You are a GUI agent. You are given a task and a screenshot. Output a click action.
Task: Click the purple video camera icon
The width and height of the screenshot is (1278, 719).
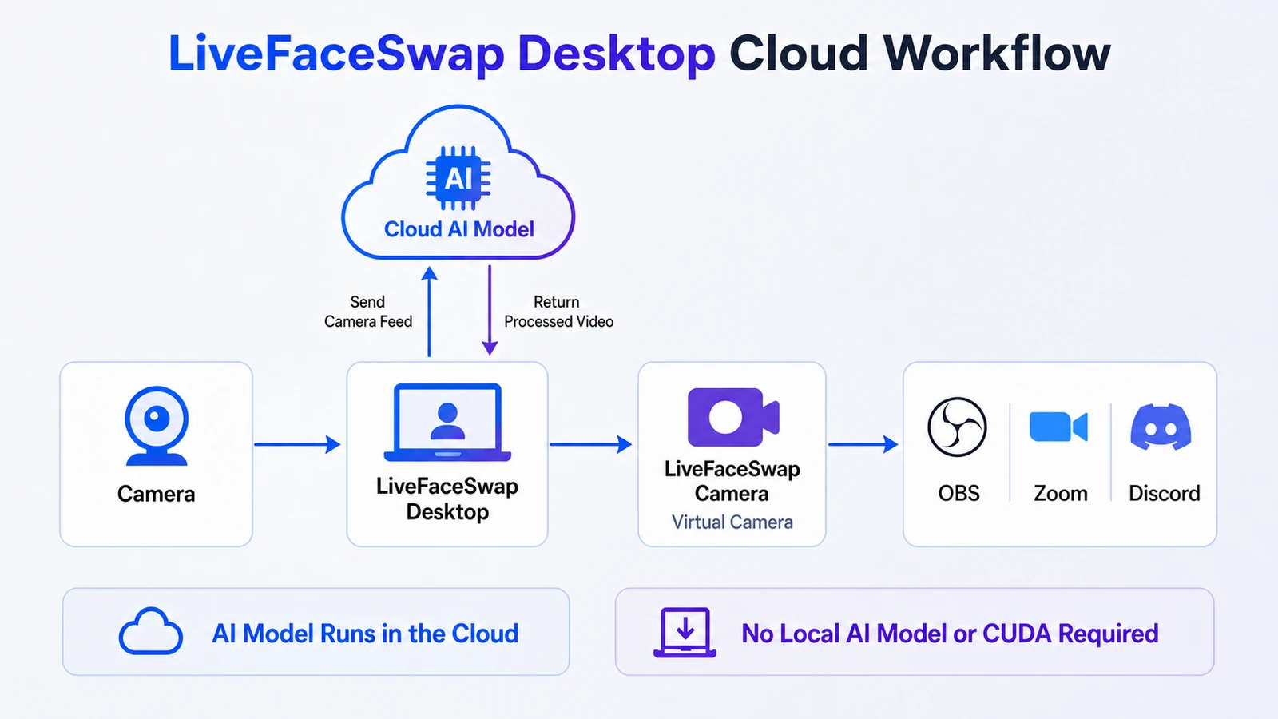pos(732,417)
